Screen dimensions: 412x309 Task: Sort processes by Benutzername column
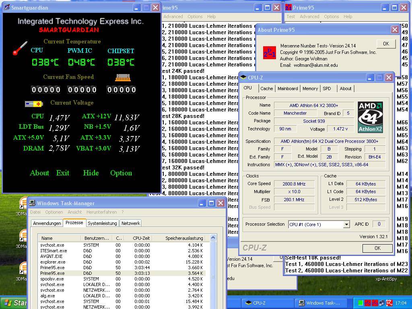click(x=96, y=238)
